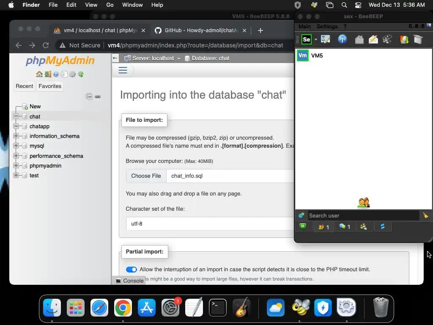433x325 pixels.
Task: Open the utf-8 character set dropdown
Action: [210, 223]
